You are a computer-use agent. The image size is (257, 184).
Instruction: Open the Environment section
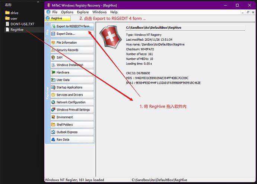point(72,117)
